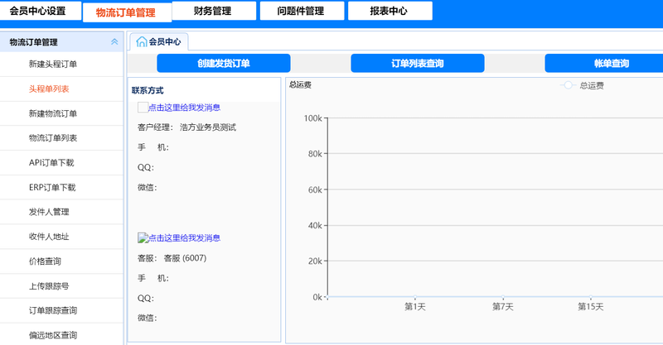Open 新建物流订单 in the sidebar
The height and width of the screenshot is (345, 663).
[53, 113]
